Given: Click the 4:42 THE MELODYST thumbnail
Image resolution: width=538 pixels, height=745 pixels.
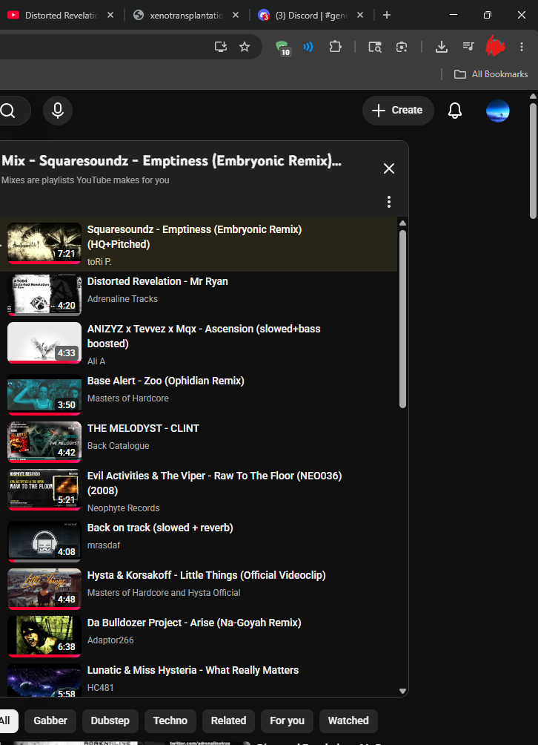Looking at the screenshot, I should (x=44, y=442).
